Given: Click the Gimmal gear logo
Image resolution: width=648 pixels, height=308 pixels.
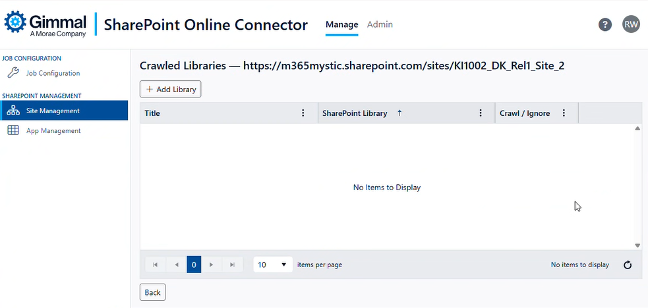Looking at the screenshot, I should click(15, 23).
